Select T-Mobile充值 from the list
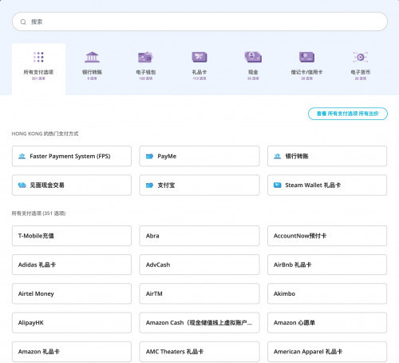 [72, 236]
